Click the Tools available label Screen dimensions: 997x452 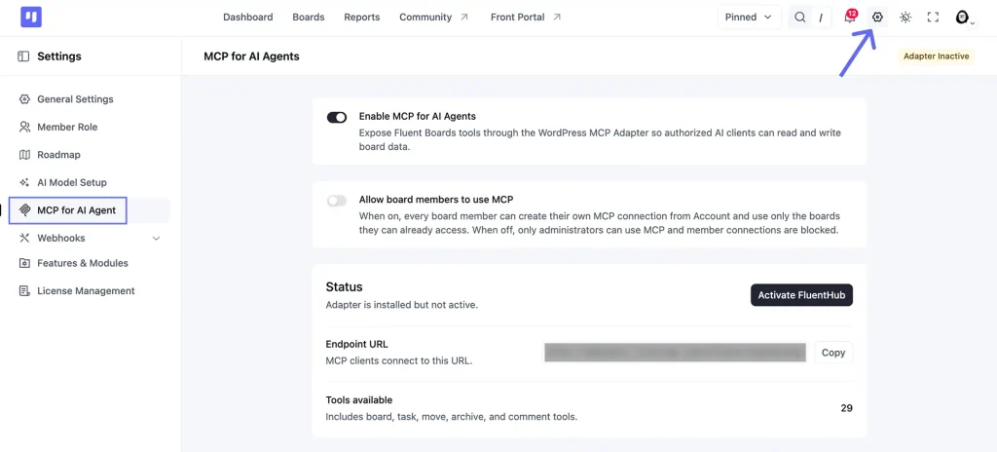359,399
